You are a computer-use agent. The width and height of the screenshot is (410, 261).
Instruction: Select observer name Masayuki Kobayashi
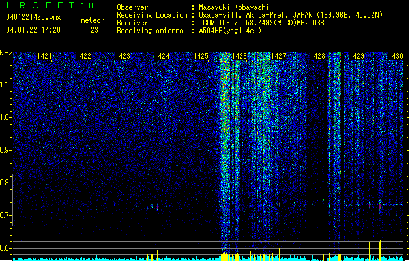(x=234, y=7)
